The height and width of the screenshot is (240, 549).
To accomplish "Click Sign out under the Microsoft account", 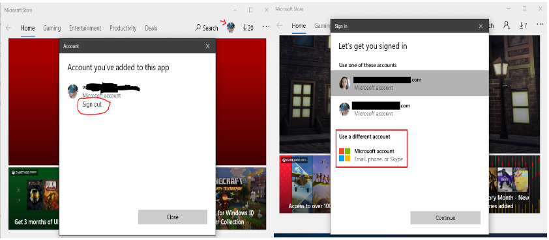I will pos(92,104).
